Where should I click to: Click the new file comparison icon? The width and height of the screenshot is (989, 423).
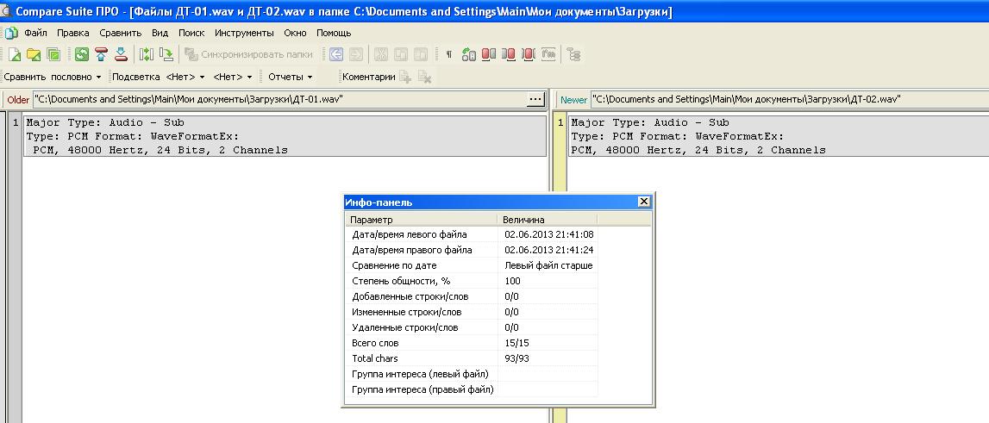point(14,54)
